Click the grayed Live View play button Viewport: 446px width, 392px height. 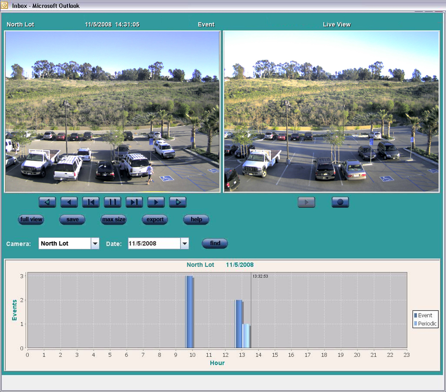click(306, 202)
